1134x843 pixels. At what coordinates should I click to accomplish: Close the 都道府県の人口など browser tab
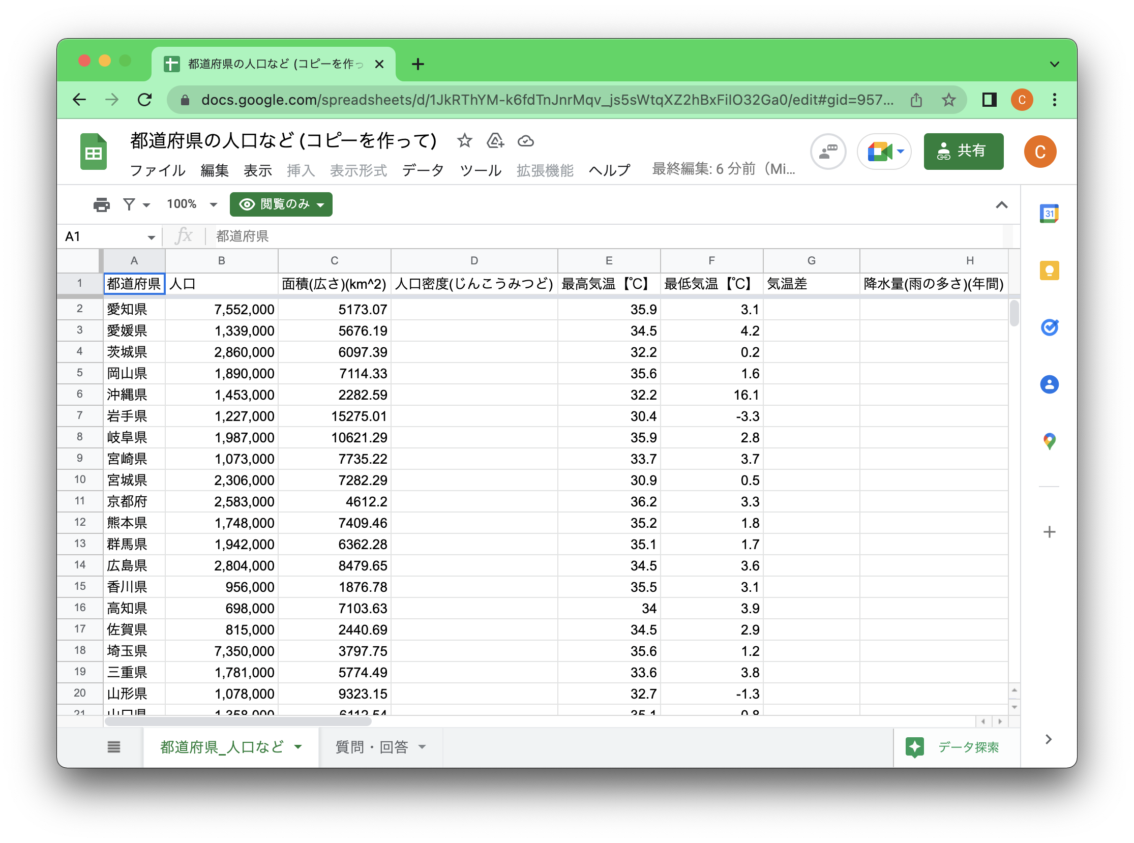[379, 64]
